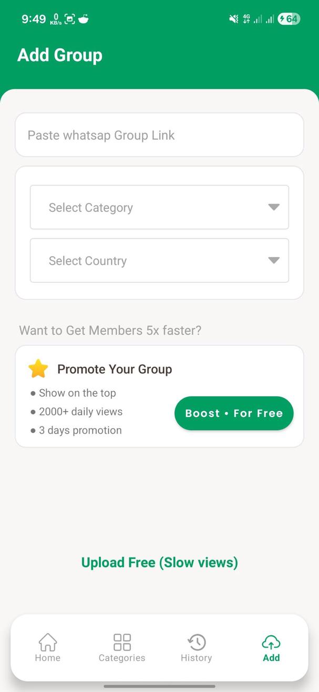Viewport: 319px width, 692px height.
Task: Tap the 4G network status icon
Action: coord(246,19)
